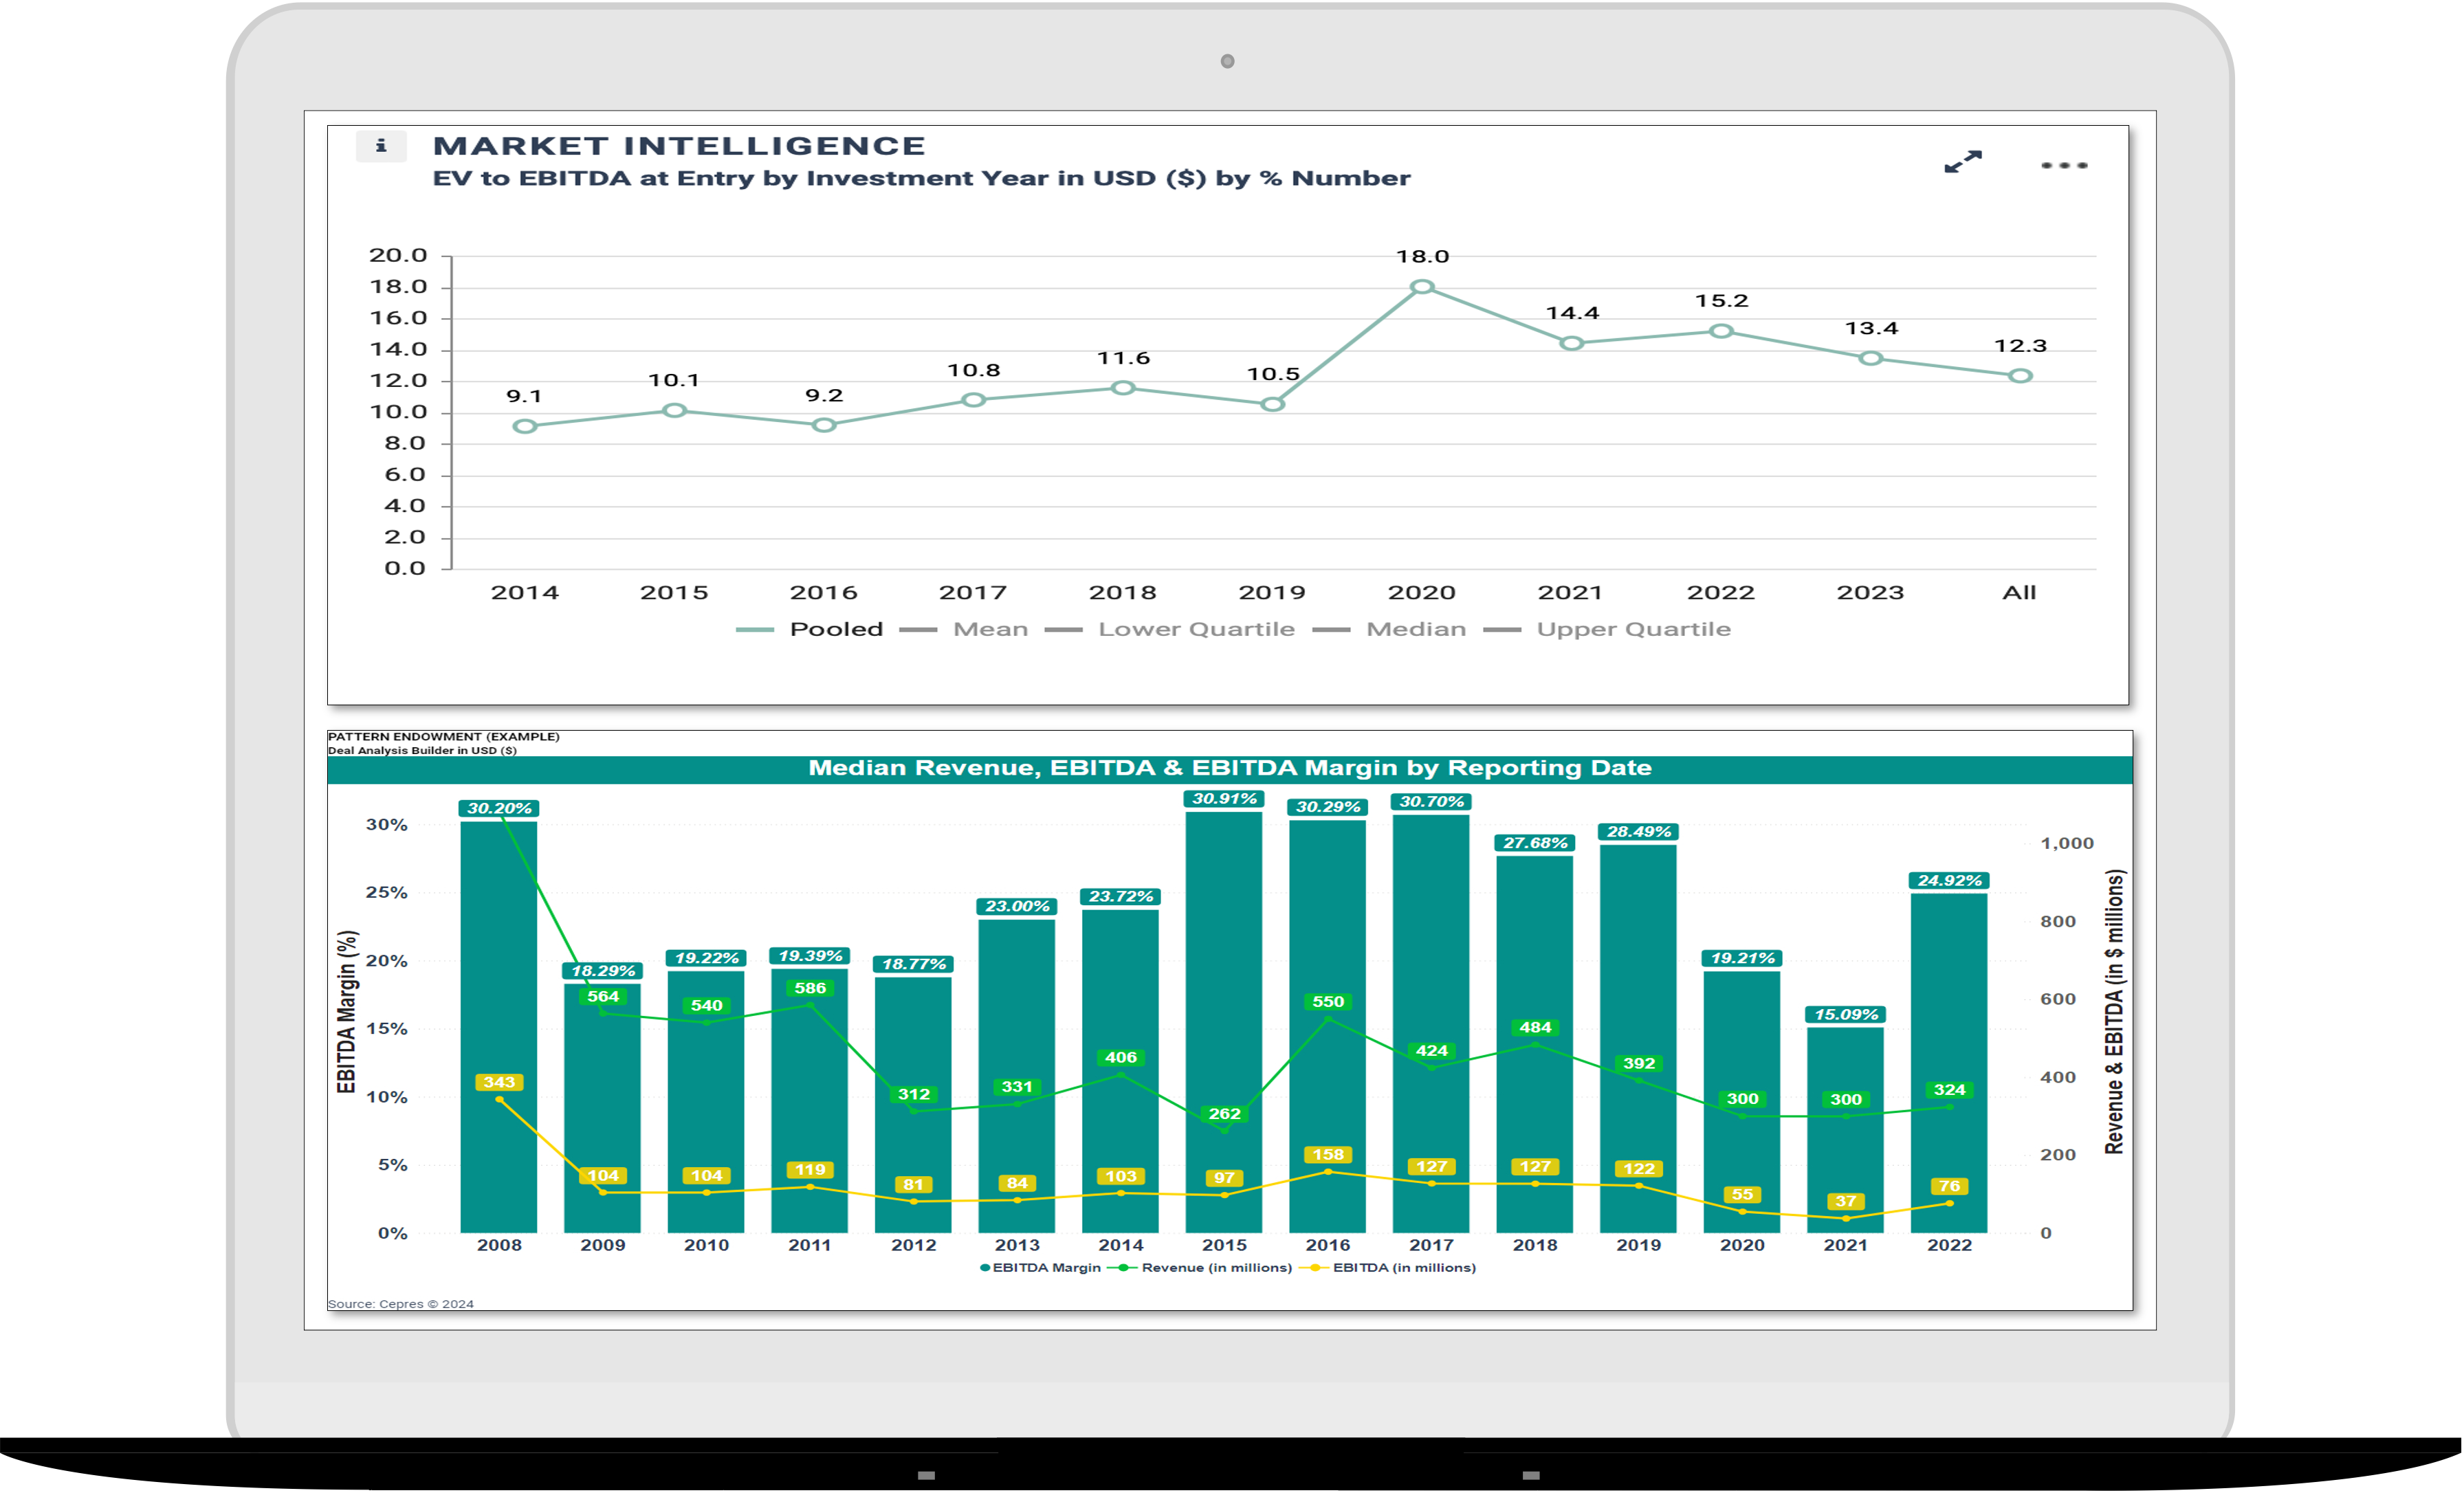Image resolution: width=2464 pixels, height=1493 pixels.
Task: Toggle the EBITDA Margin legend item
Action: [1040, 1267]
